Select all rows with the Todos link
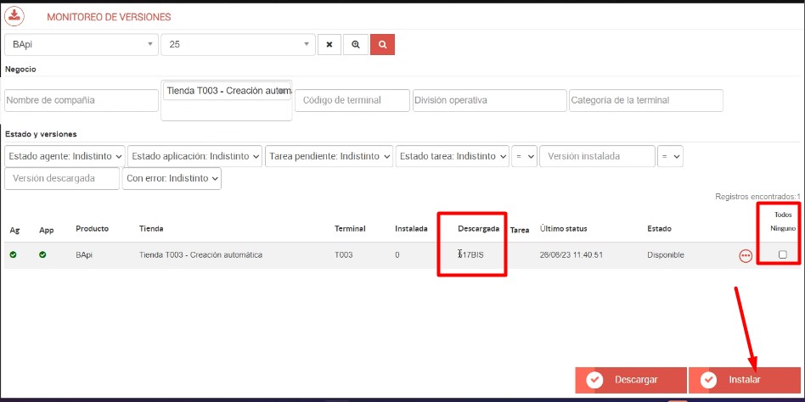 point(782,215)
